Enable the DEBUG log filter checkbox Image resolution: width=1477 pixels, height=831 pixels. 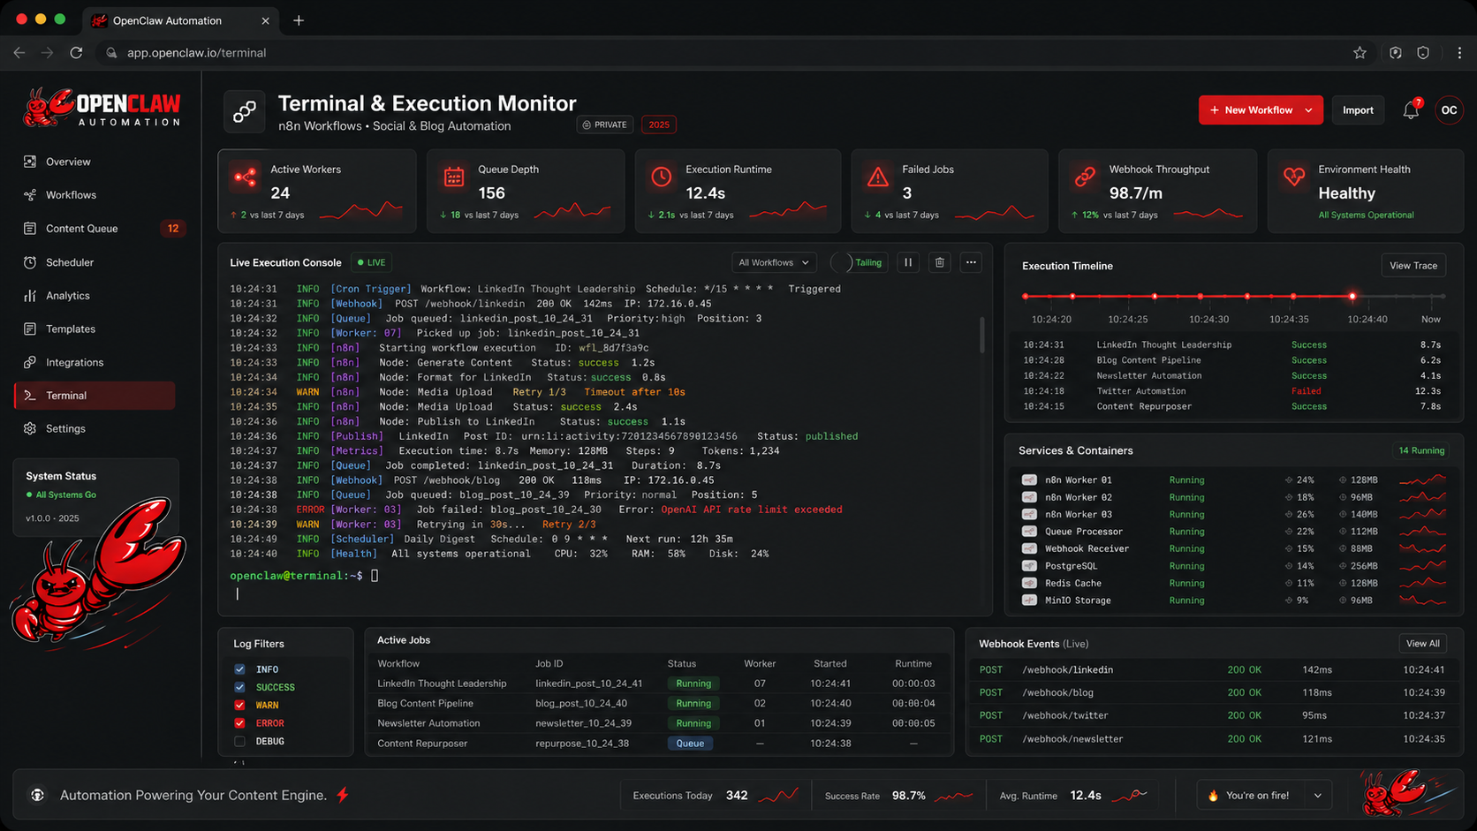tap(239, 741)
